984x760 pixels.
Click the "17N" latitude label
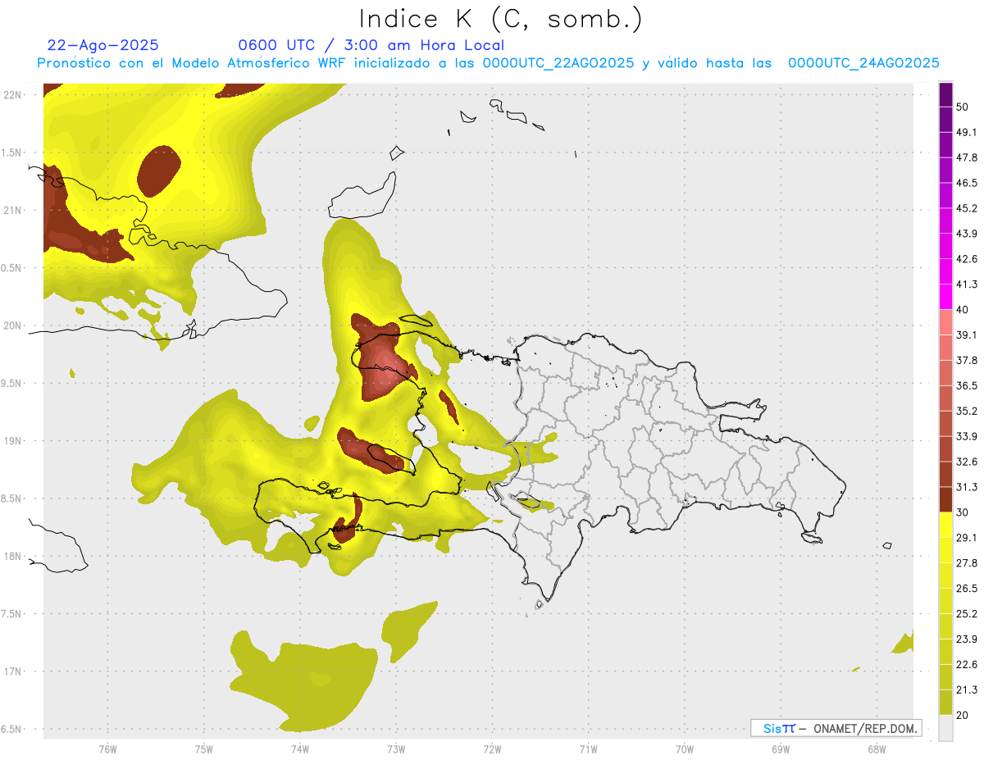13,671
